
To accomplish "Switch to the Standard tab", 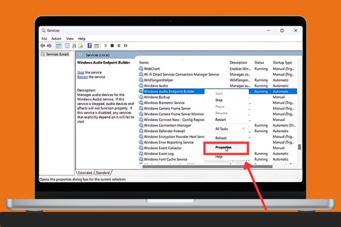I will [x=103, y=173].
